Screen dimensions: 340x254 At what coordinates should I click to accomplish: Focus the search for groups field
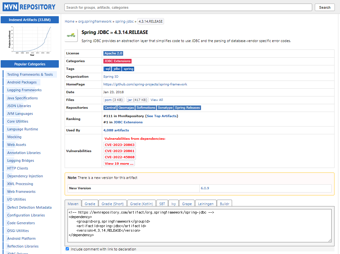pyautogui.click(x=188, y=7)
